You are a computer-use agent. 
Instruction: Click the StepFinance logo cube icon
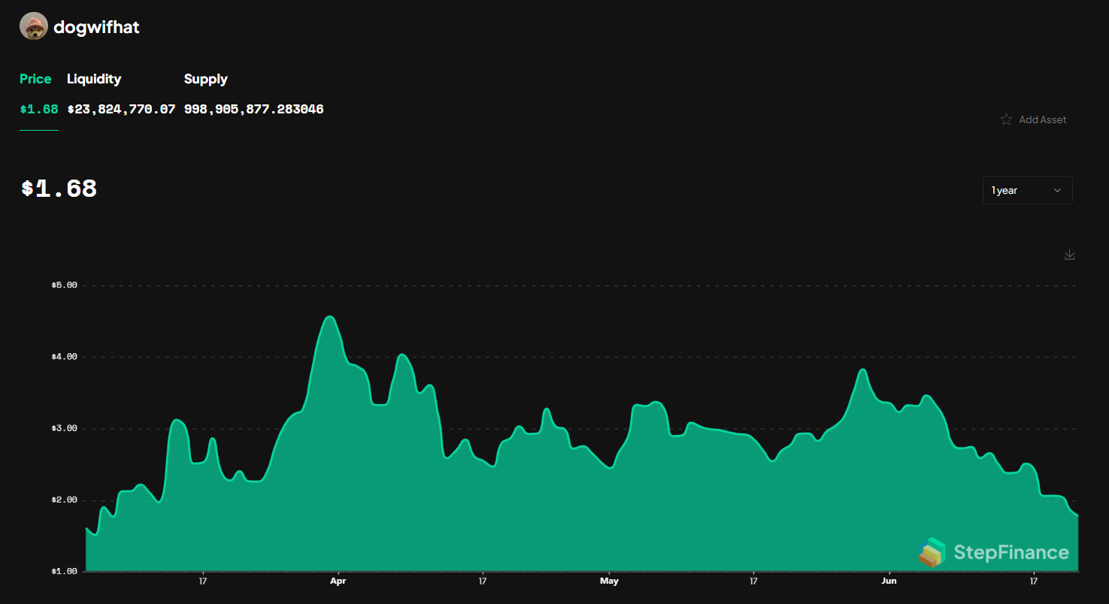(932, 552)
